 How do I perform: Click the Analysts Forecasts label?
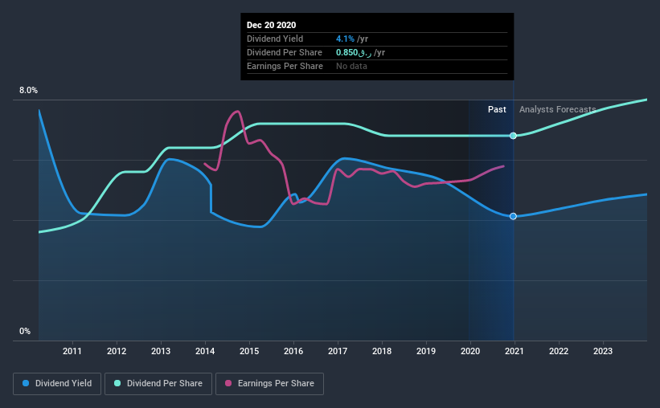(557, 109)
